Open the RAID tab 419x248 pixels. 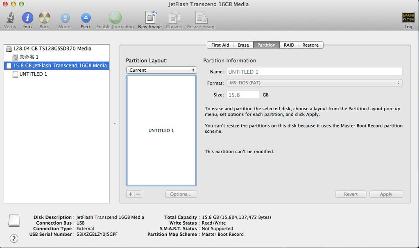pyautogui.click(x=289, y=45)
